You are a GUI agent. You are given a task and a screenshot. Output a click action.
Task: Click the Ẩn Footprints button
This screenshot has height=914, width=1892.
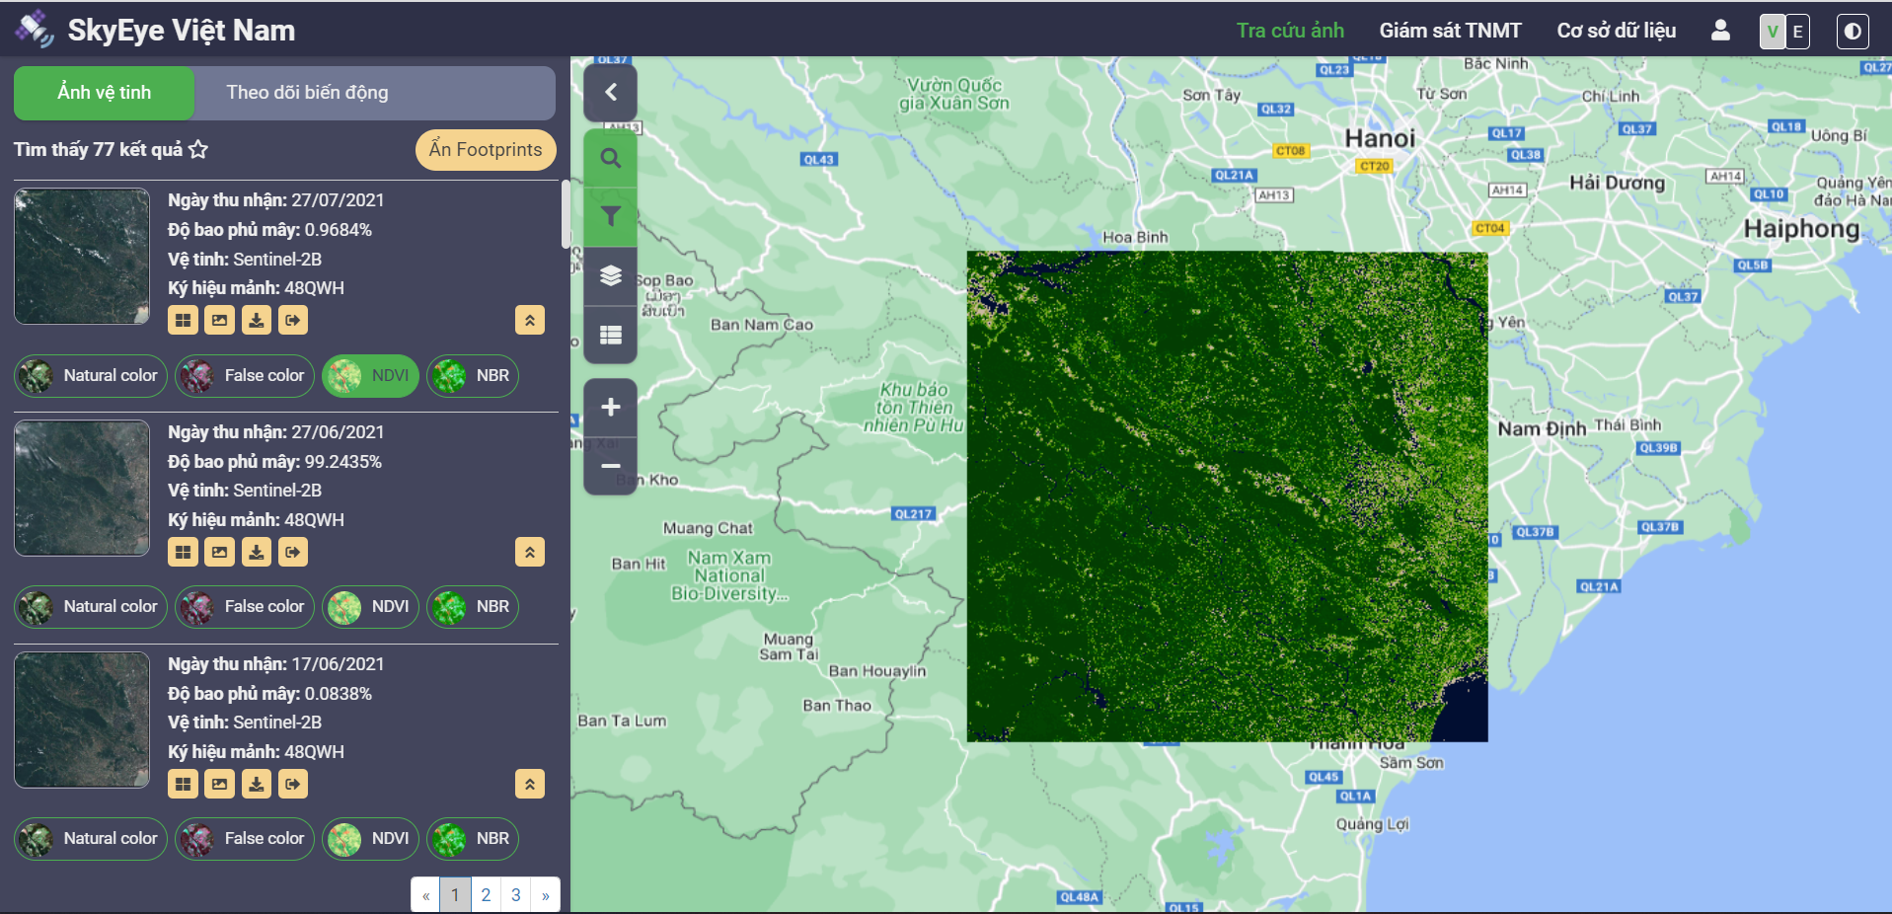coord(486,150)
